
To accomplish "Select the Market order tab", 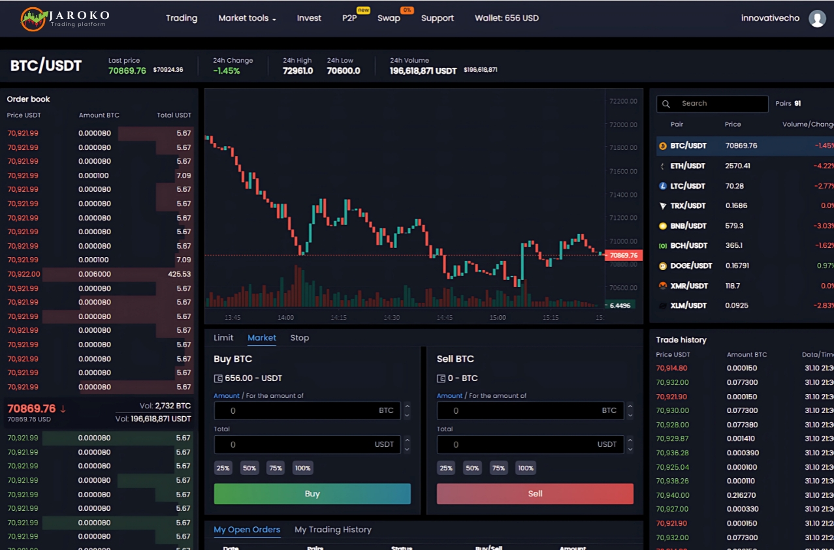I will click(262, 338).
